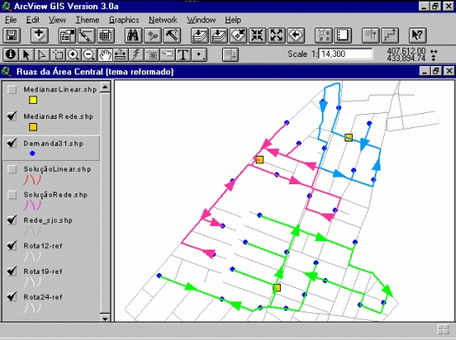Screen dimensions: 456x340
Task: Click the legend scrollbar down arrow
Action: (106, 317)
